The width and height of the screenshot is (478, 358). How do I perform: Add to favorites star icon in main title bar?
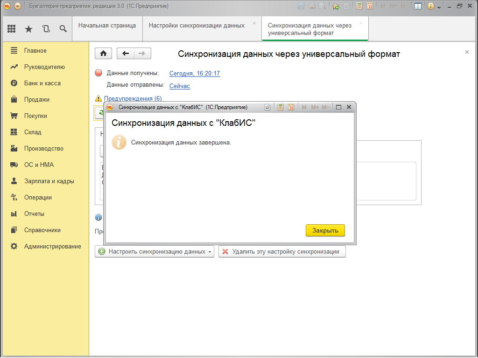pos(336,6)
